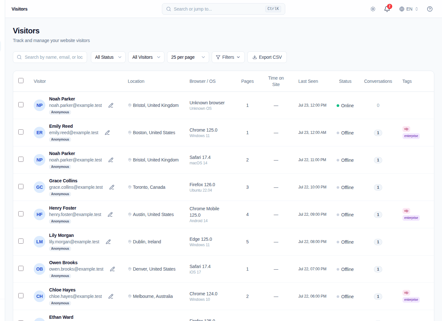Edit Emily Reed's visitor details pencil icon
The image size is (442, 321).
107,133
